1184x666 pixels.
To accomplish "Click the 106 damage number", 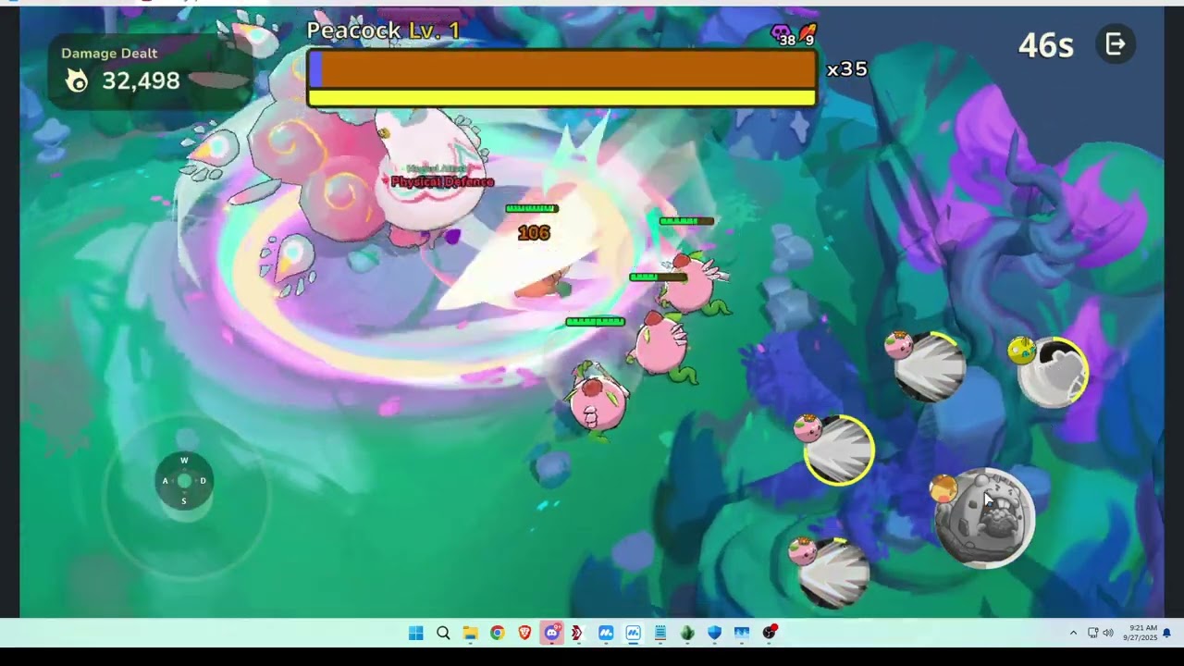I will pyautogui.click(x=534, y=233).
